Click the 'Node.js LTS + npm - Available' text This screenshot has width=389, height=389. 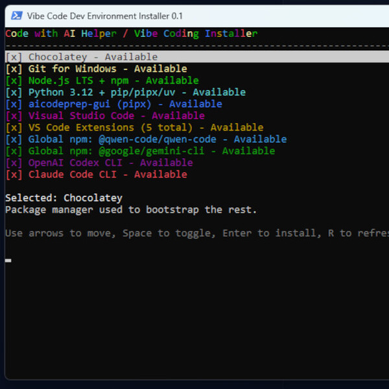[x=113, y=80]
